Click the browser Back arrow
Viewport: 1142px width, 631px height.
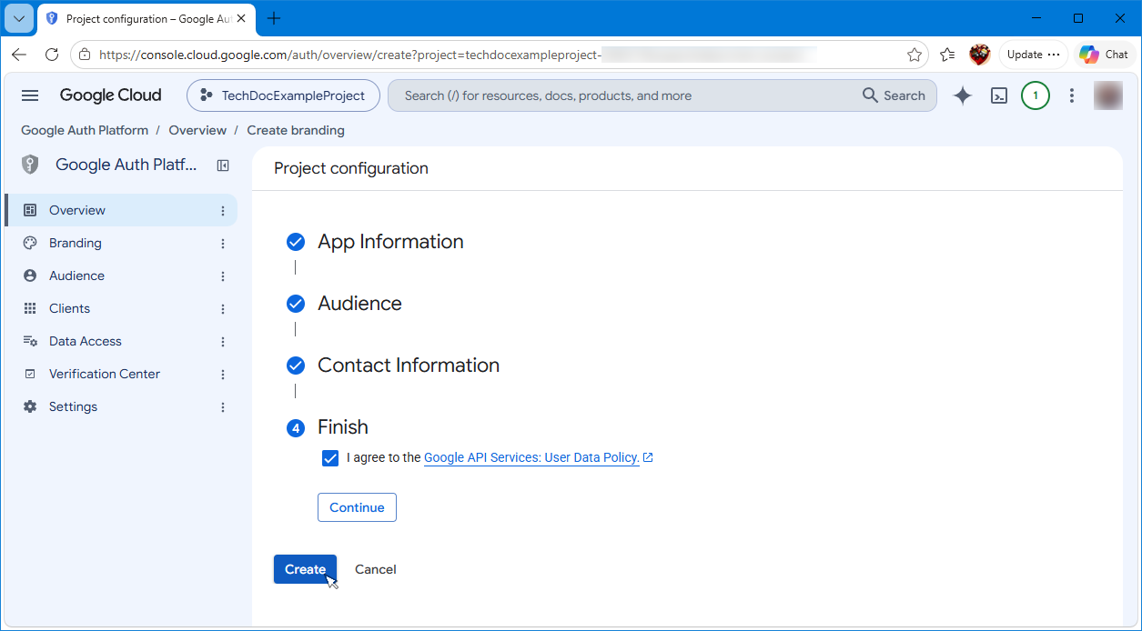click(x=19, y=55)
